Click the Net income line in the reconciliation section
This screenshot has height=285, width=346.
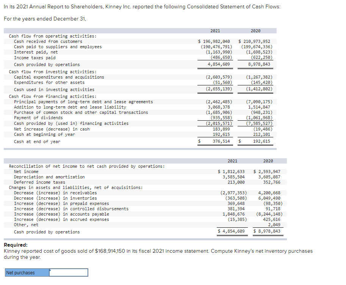(28, 171)
